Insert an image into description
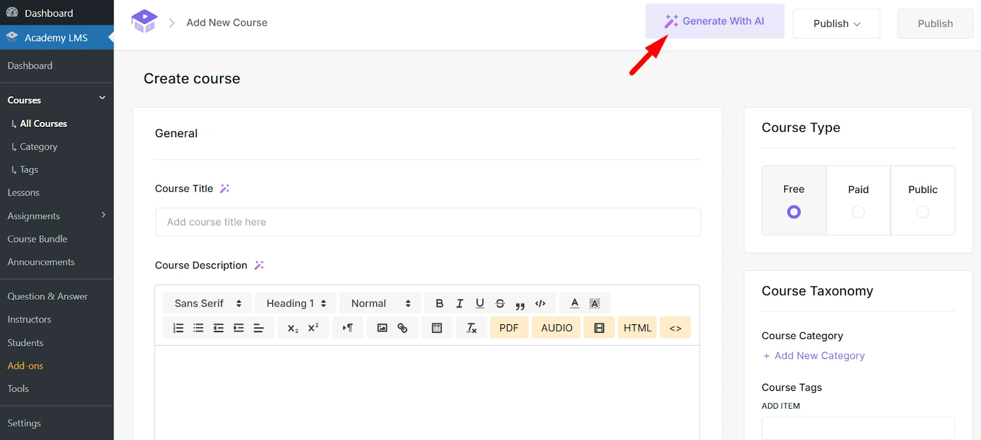This screenshot has height=440, width=981. (382, 328)
